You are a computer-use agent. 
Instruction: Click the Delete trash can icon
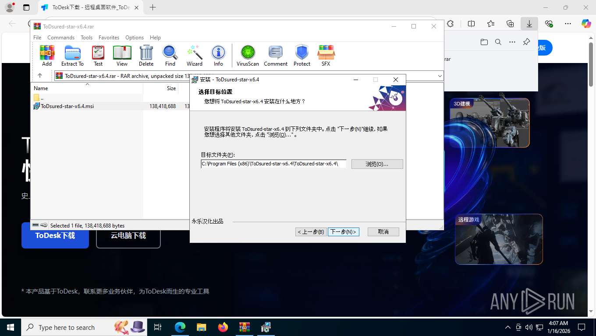[x=146, y=56]
